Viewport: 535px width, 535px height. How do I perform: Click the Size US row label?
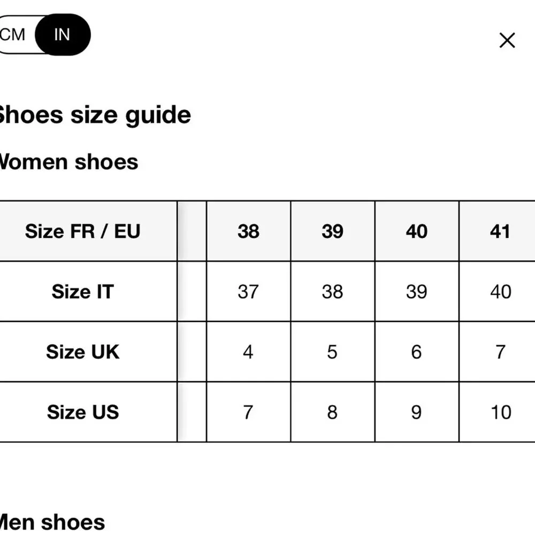(x=82, y=412)
